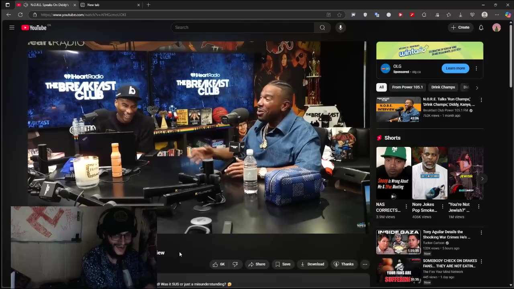Open the Nore Jokes Pop Smoke short thumbnail

(430, 173)
